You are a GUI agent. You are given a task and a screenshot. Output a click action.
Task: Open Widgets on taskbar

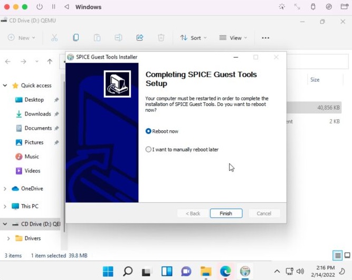167,271
